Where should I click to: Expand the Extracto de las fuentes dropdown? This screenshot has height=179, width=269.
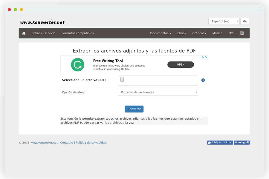pos(158,92)
